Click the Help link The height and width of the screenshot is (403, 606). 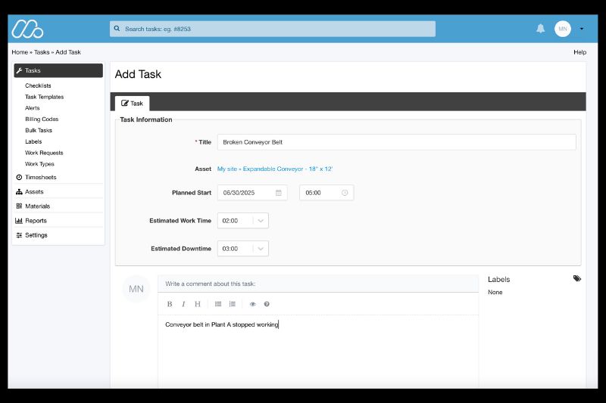[579, 52]
